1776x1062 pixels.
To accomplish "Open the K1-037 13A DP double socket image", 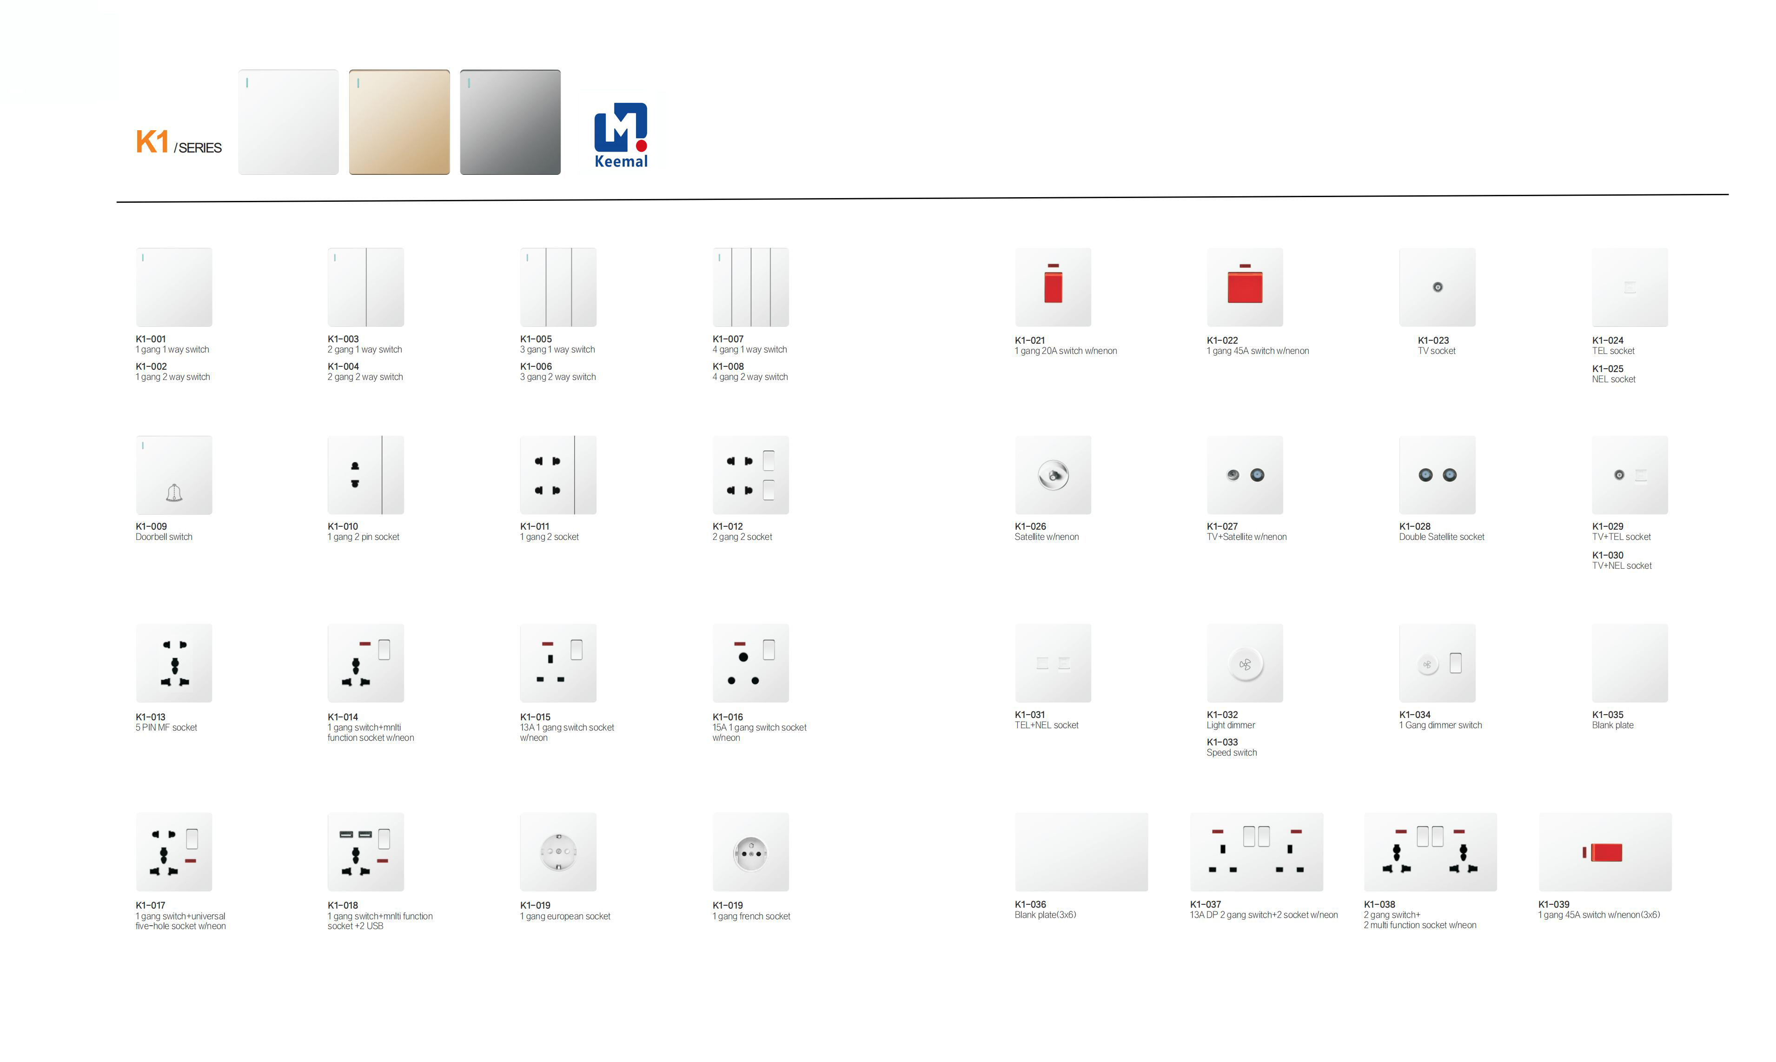I will pos(1257,852).
